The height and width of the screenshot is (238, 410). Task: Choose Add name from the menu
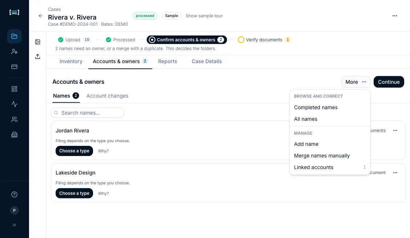(330, 144)
